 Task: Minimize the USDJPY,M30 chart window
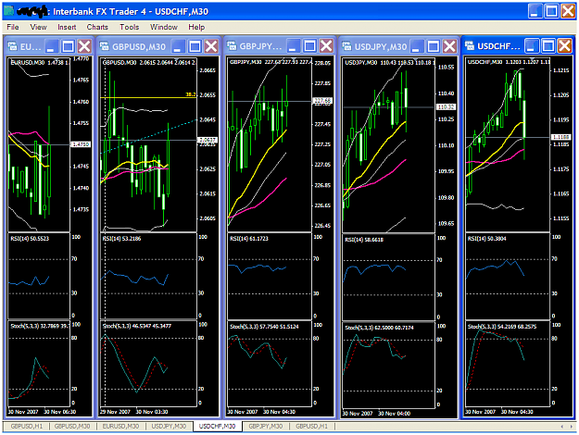pos(416,46)
